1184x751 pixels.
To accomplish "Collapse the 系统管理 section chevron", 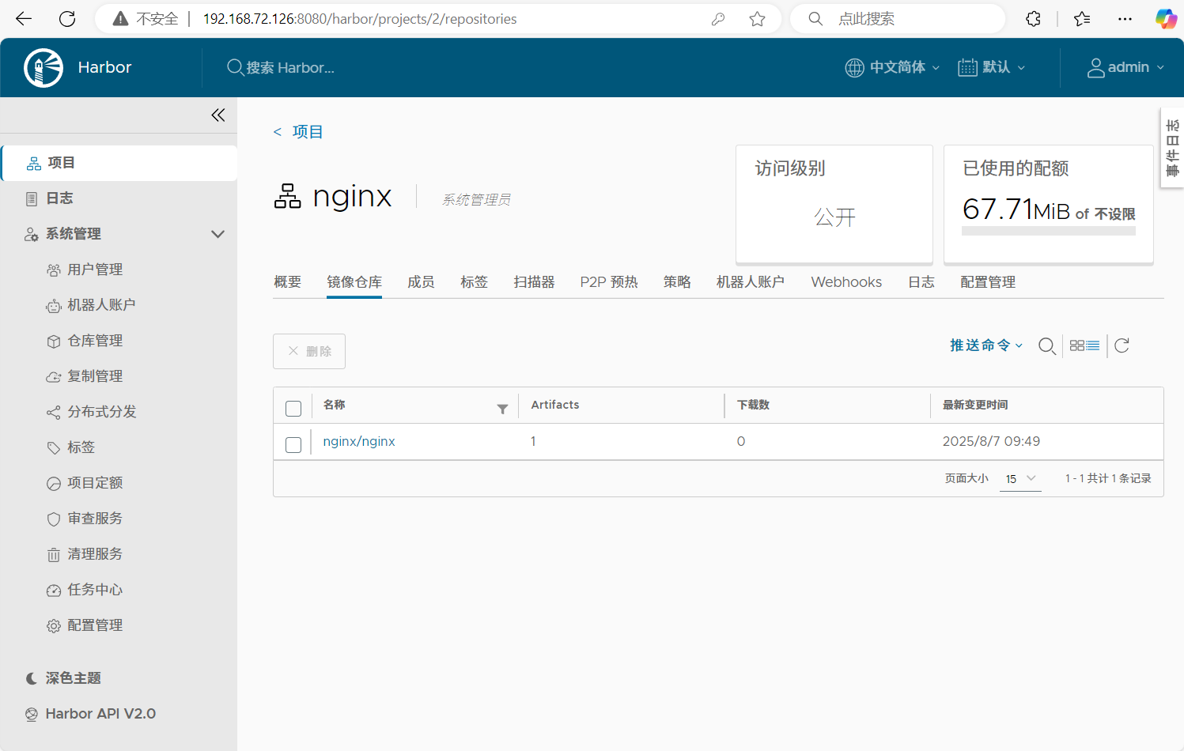I will [x=218, y=234].
